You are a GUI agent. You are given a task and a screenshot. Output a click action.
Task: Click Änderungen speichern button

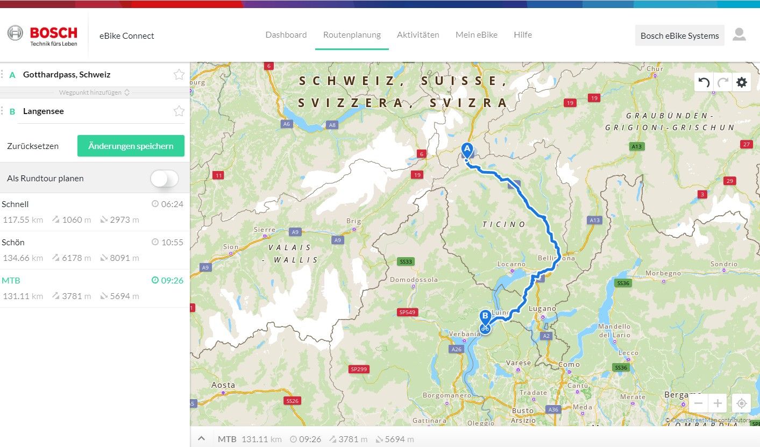(131, 146)
